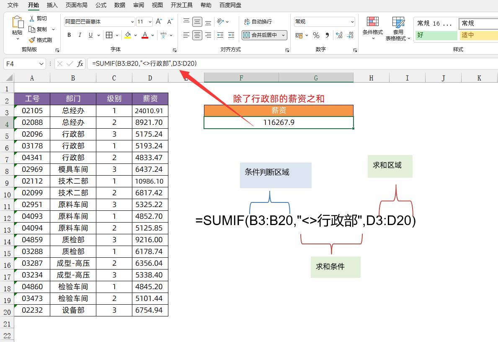Open Format as Table (套用表格格式)

click(398, 28)
